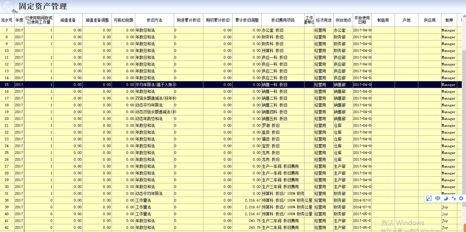Screen dimensions: 466x232
Task: Click 龙岗:折旧 in row 25
Action: (x=283, y=153)
